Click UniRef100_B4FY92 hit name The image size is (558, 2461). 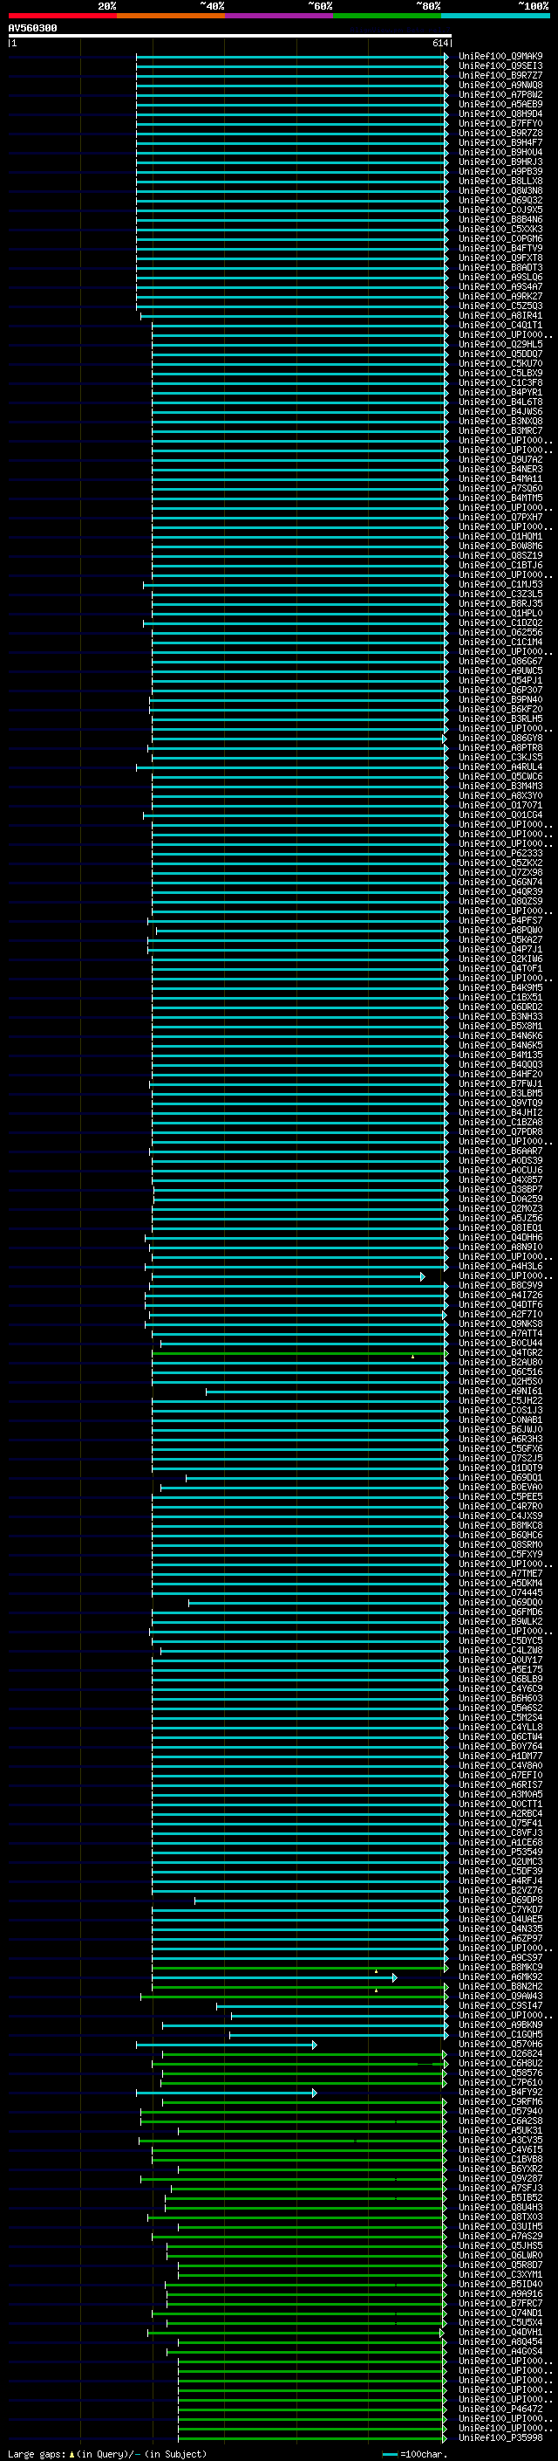500,2093
